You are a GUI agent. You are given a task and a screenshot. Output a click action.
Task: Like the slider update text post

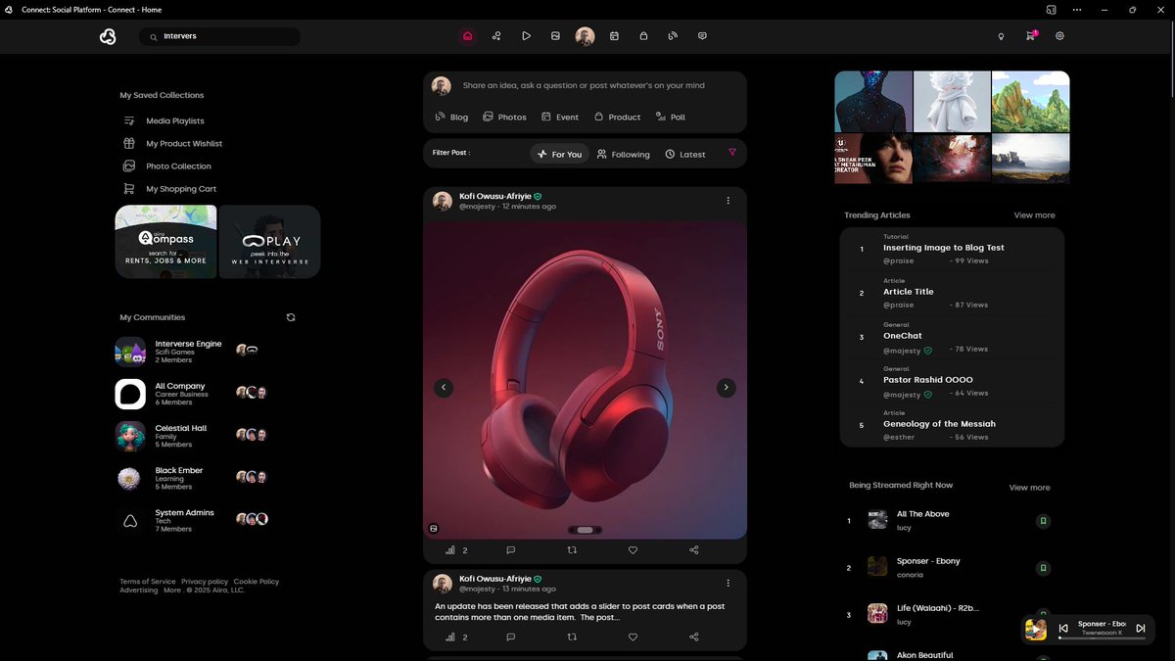633,637
